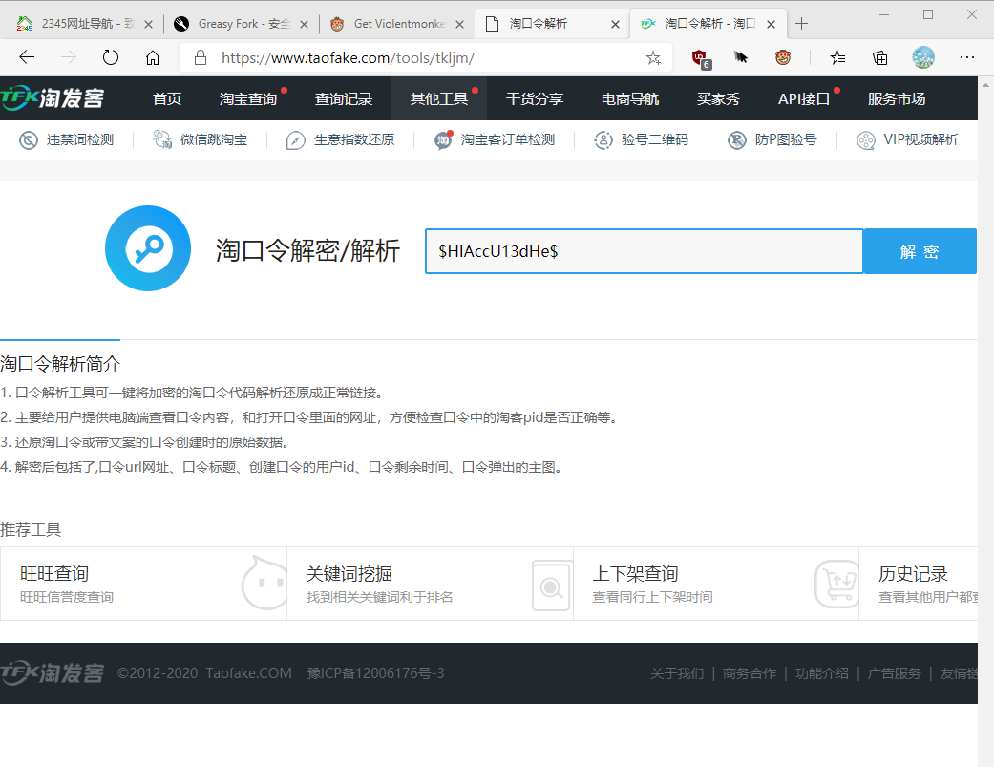Screen dimensions: 994x767
Task: Open the 旺旺查询 tool card
Action: (x=144, y=584)
